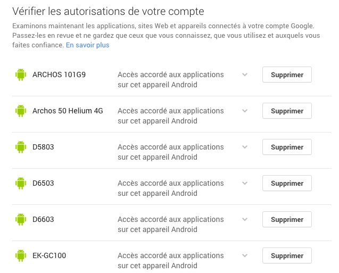339x273 pixels.
Task: Click the Android icon next to Archos 50 Helium 4G
Action: (21, 111)
